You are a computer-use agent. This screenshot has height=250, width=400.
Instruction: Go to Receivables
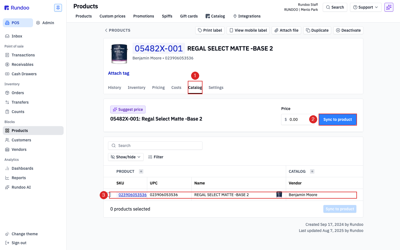(33, 64)
